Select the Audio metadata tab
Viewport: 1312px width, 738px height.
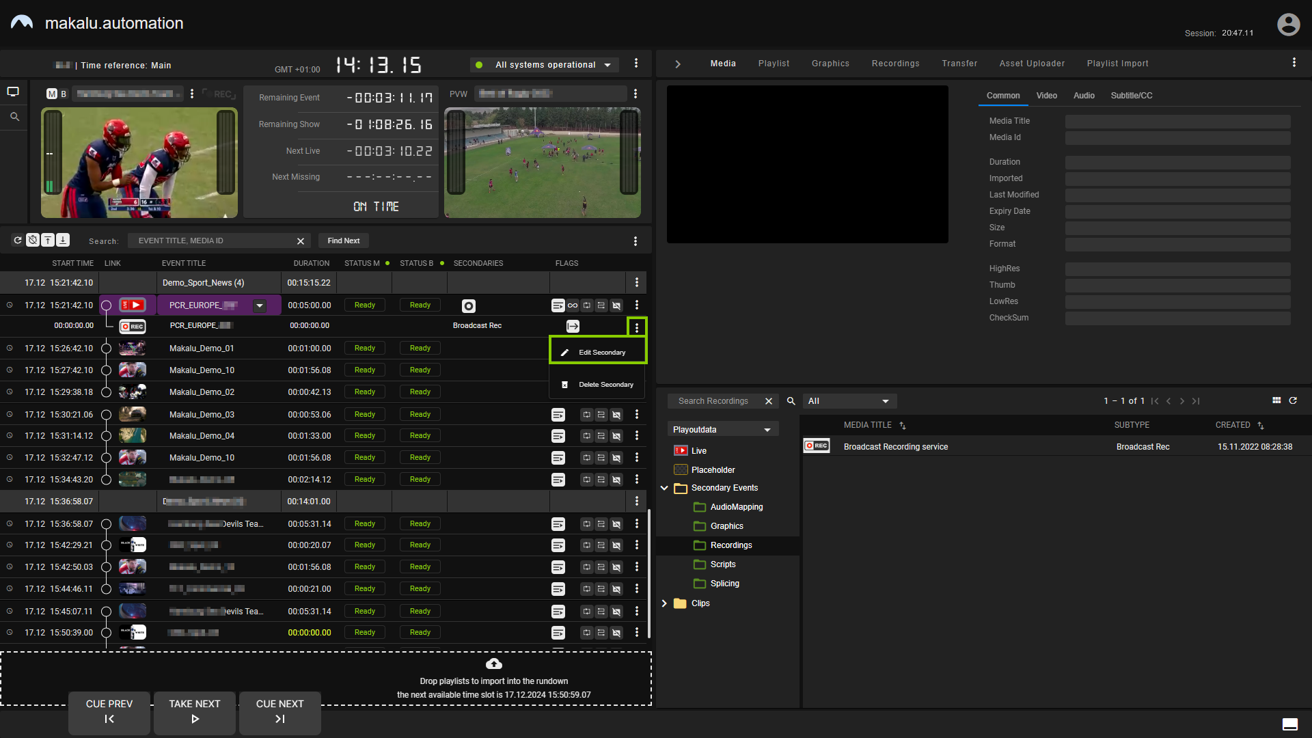pyautogui.click(x=1084, y=96)
